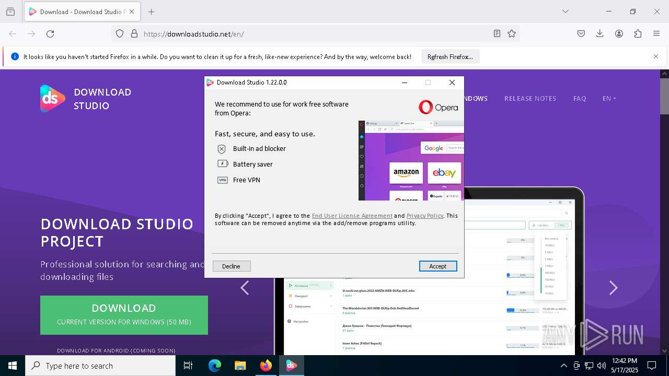The width and height of the screenshot is (669, 376).
Task: Click the Free VPN icon
Action: click(223, 180)
